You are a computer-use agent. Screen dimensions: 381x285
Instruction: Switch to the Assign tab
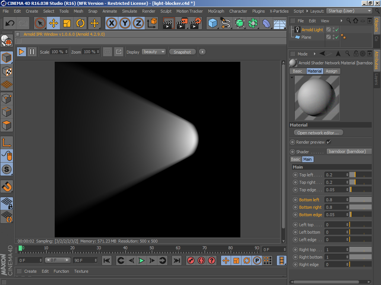[331, 71]
